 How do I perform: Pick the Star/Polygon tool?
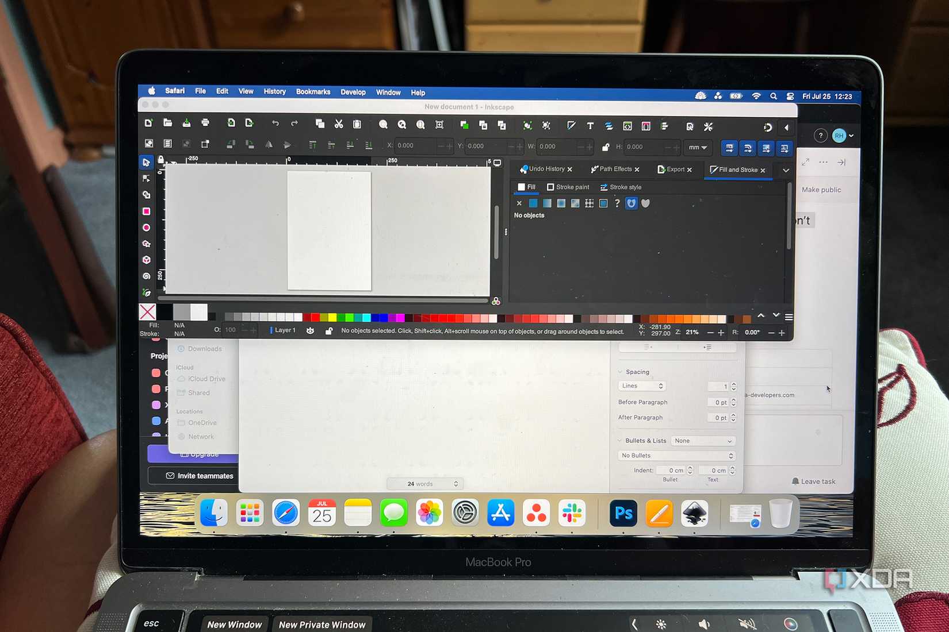coord(147,244)
